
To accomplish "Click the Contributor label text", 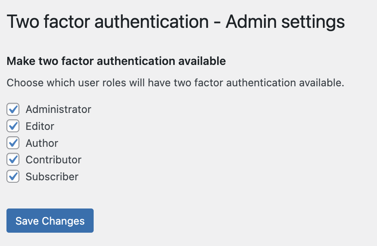I will [x=53, y=160].
